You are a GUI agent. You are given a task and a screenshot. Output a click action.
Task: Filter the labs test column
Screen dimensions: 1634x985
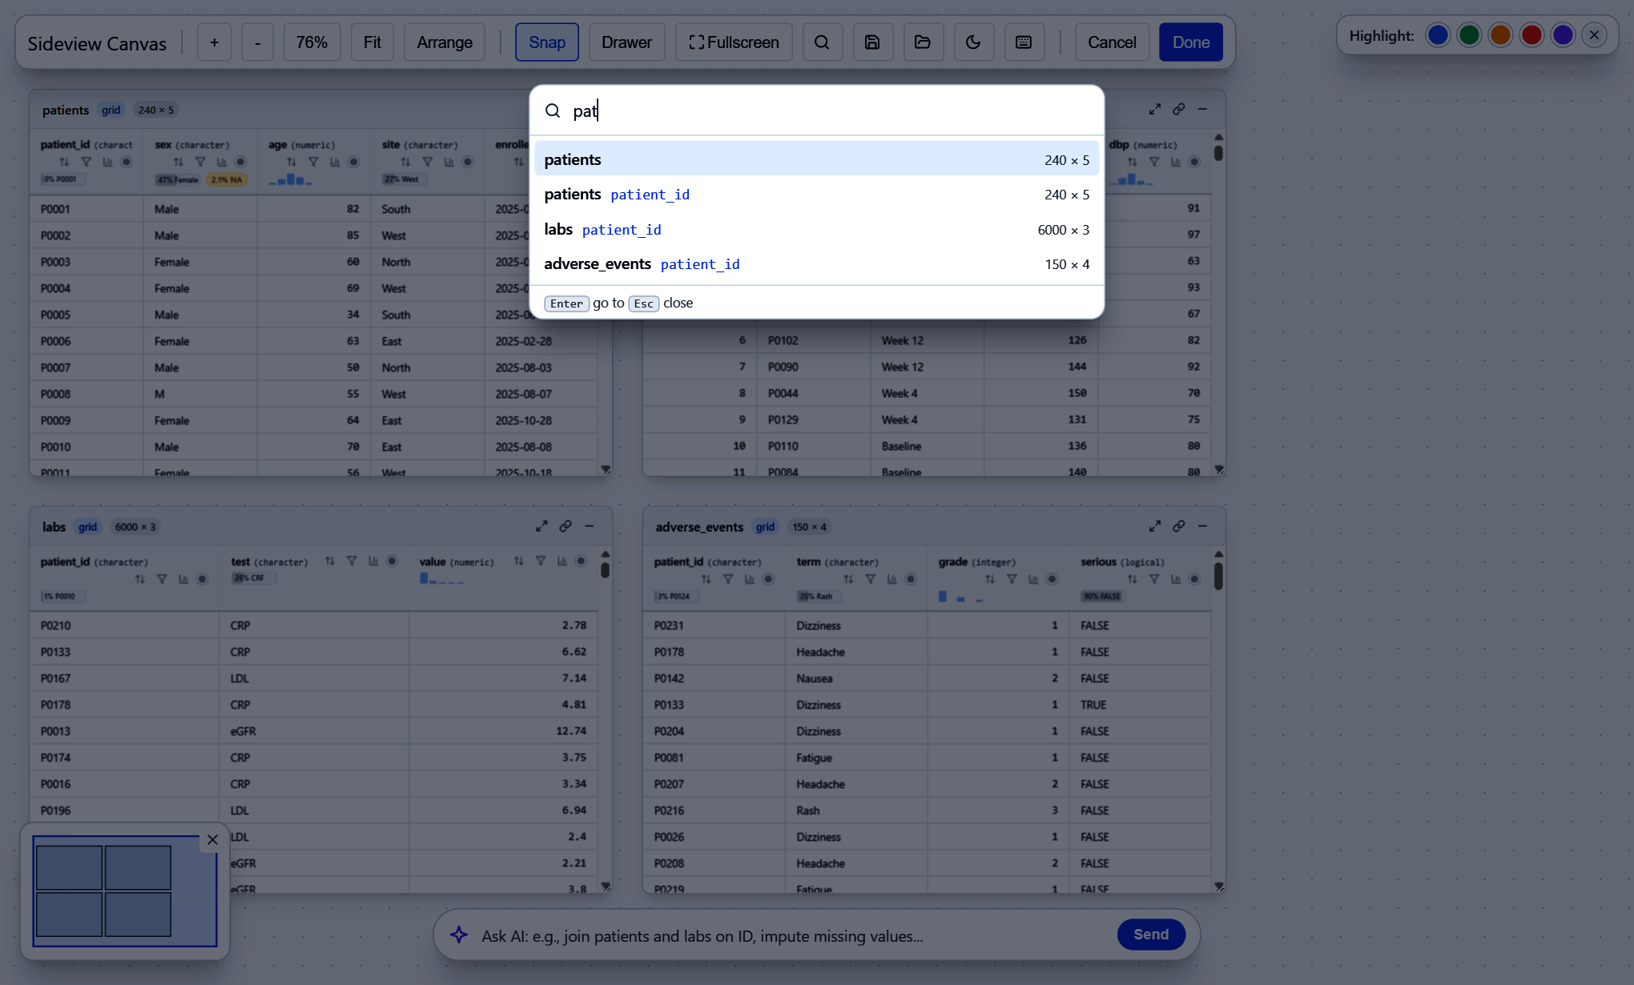[352, 561]
